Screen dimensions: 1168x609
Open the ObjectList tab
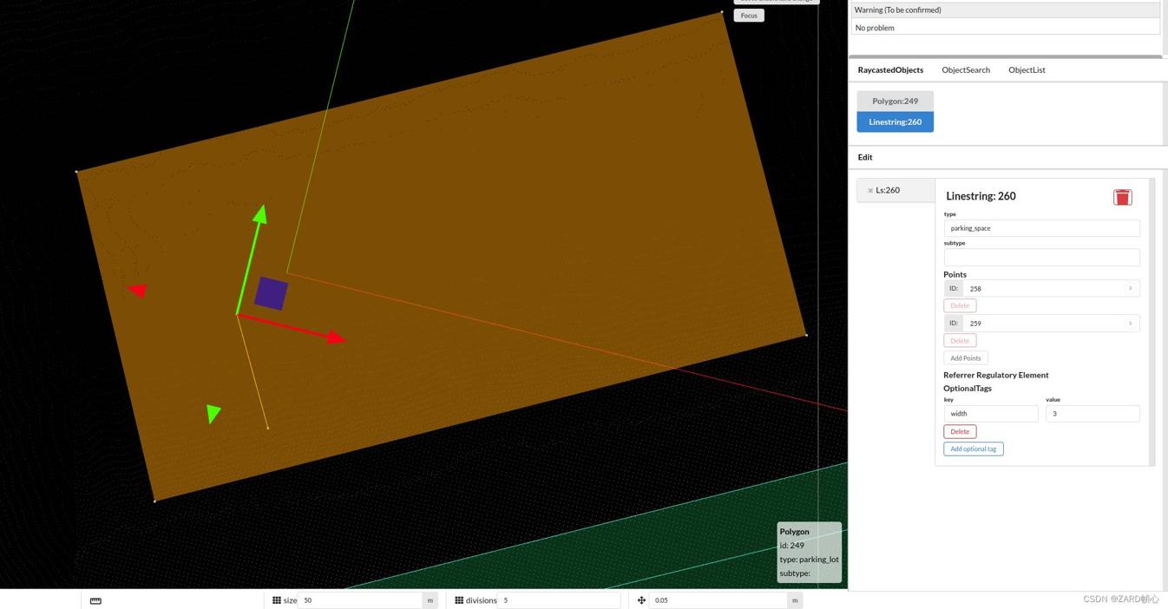click(x=1027, y=70)
